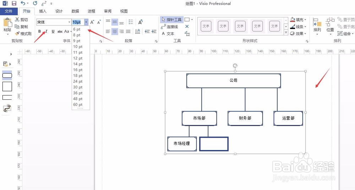Toggle Bold formatting

point(40,31)
